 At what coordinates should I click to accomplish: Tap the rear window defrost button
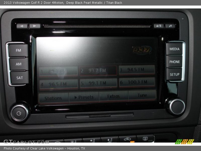point(145,139)
